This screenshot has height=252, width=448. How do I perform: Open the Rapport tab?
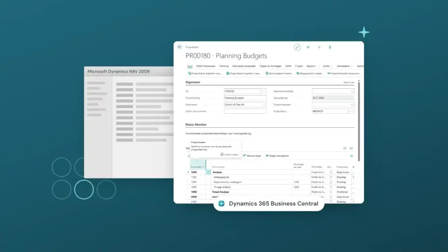pyautogui.click(x=311, y=66)
